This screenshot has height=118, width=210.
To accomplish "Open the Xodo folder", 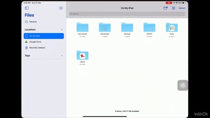I will click(x=172, y=27).
